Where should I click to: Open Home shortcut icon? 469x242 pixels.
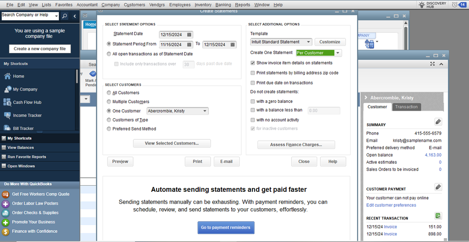point(7,76)
